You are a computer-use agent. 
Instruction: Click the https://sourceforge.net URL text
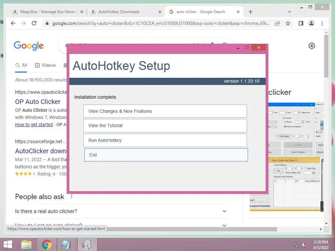tap(39, 142)
